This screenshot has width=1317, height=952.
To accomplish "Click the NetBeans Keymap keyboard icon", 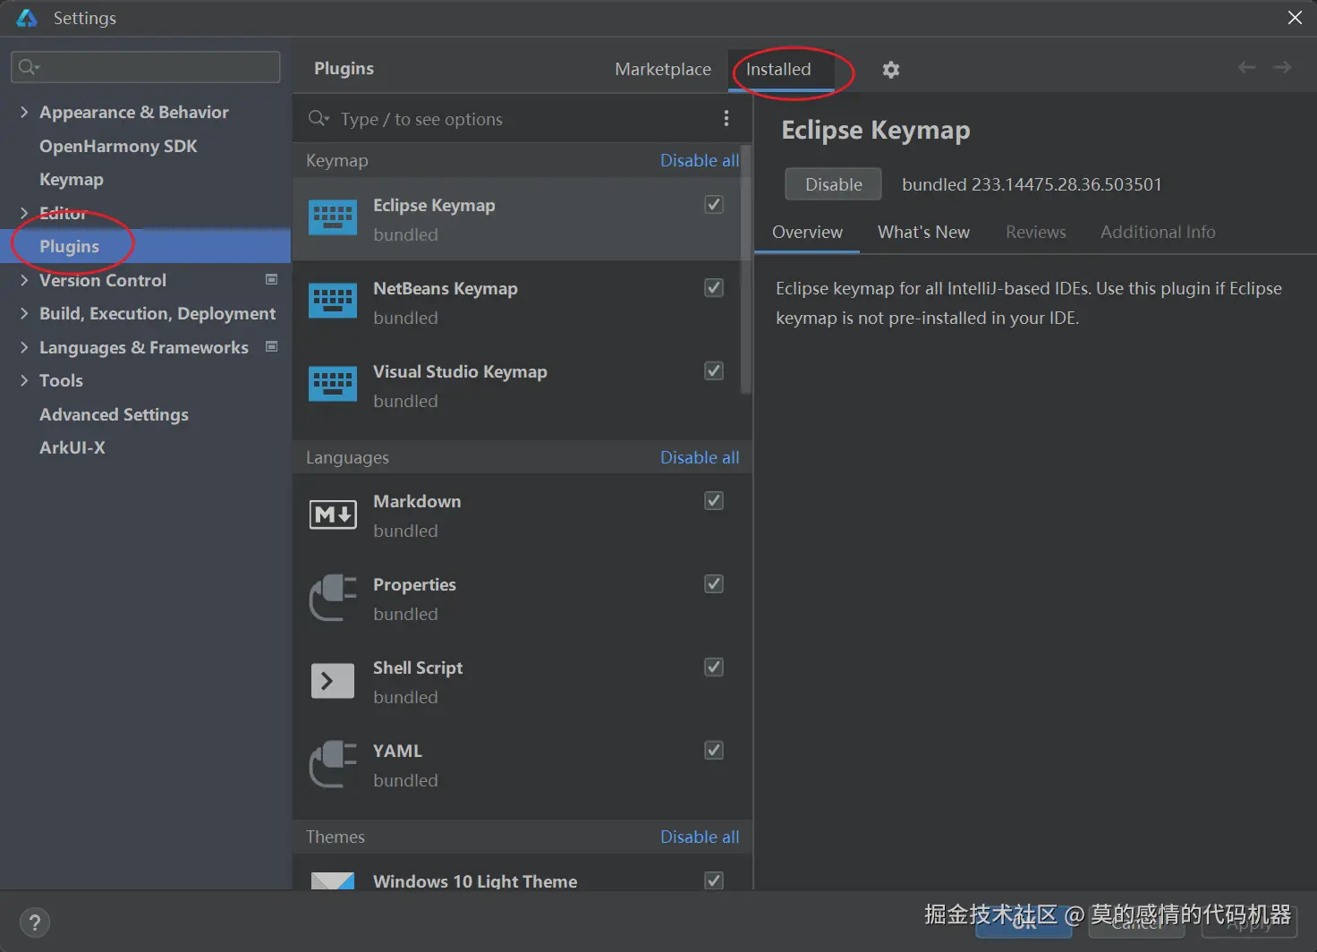I will (333, 301).
